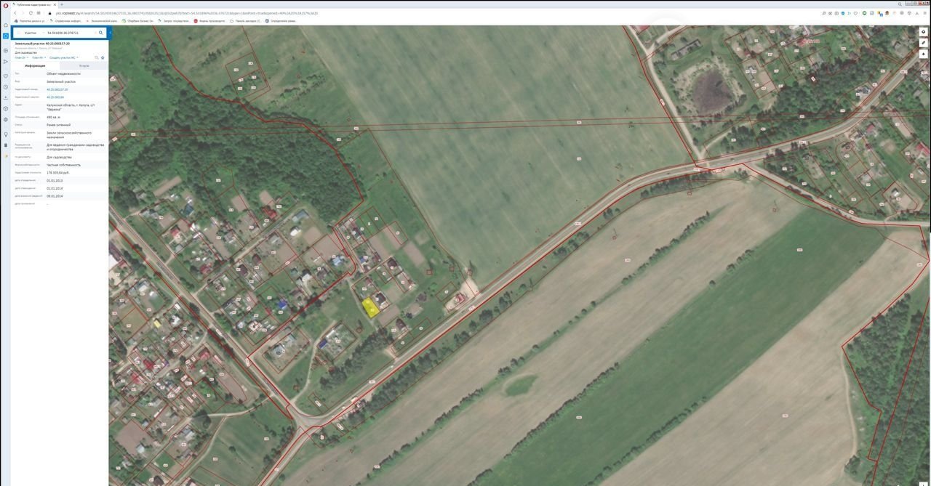Open cadastral number link 40:25:000157:20
The width and height of the screenshot is (931, 486).
click(57, 89)
